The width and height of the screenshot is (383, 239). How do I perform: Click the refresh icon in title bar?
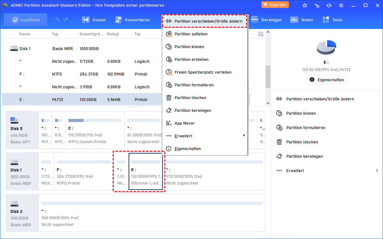pyautogui.click(x=329, y=5)
